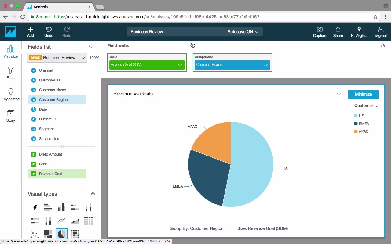391x244 pixels.
Task: Collapse the Visual types section
Action: click(93, 193)
